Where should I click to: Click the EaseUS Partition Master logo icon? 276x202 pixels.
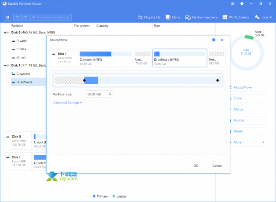point(4,3)
